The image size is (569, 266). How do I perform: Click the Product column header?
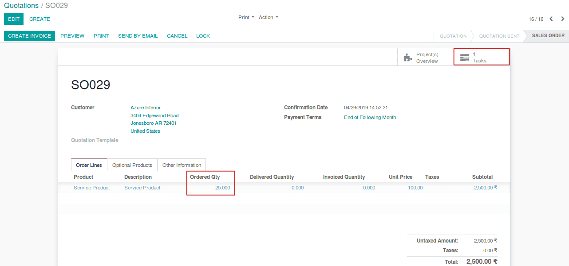[x=83, y=177]
